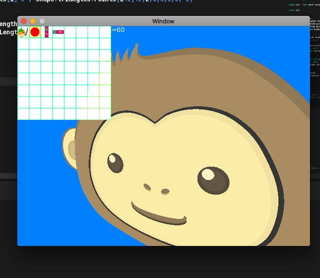Click the disabled gray zoom button
The height and width of the screenshot is (278, 320).
click(x=42, y=21)
